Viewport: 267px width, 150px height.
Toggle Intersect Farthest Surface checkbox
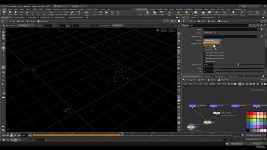(x=204, y=53)
